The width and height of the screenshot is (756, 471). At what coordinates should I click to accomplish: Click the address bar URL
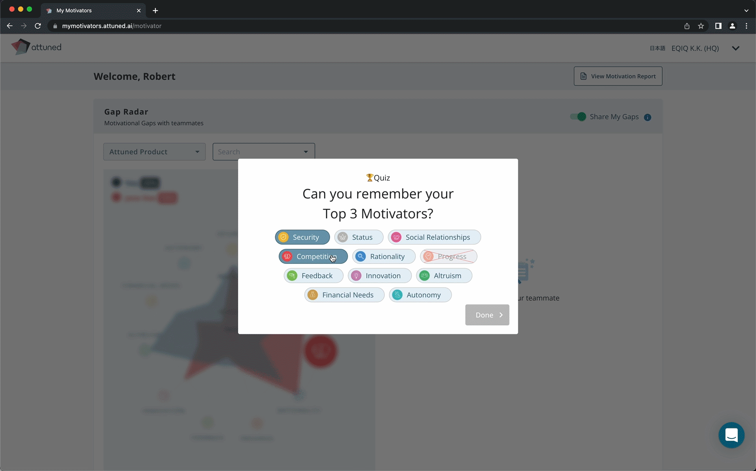pyautogui.click(x=112, y=26)
